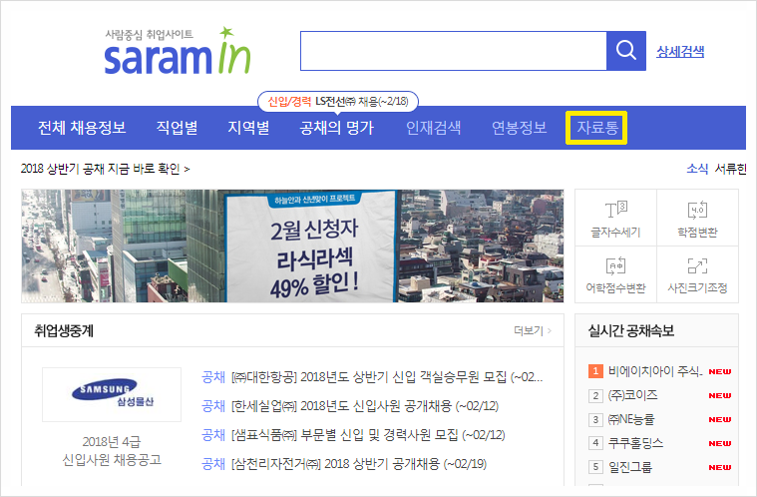757x497 pixels.
Task: Open the 지역별 menu
Action: [x=248, y=128]
